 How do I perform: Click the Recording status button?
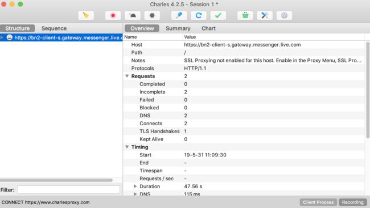point(353,202)
